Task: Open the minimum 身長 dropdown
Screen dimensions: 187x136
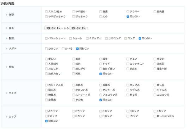Action: click(x=52, y=28)
